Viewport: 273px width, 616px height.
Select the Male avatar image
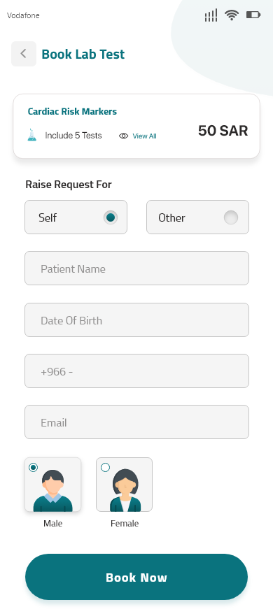[52, 490]
